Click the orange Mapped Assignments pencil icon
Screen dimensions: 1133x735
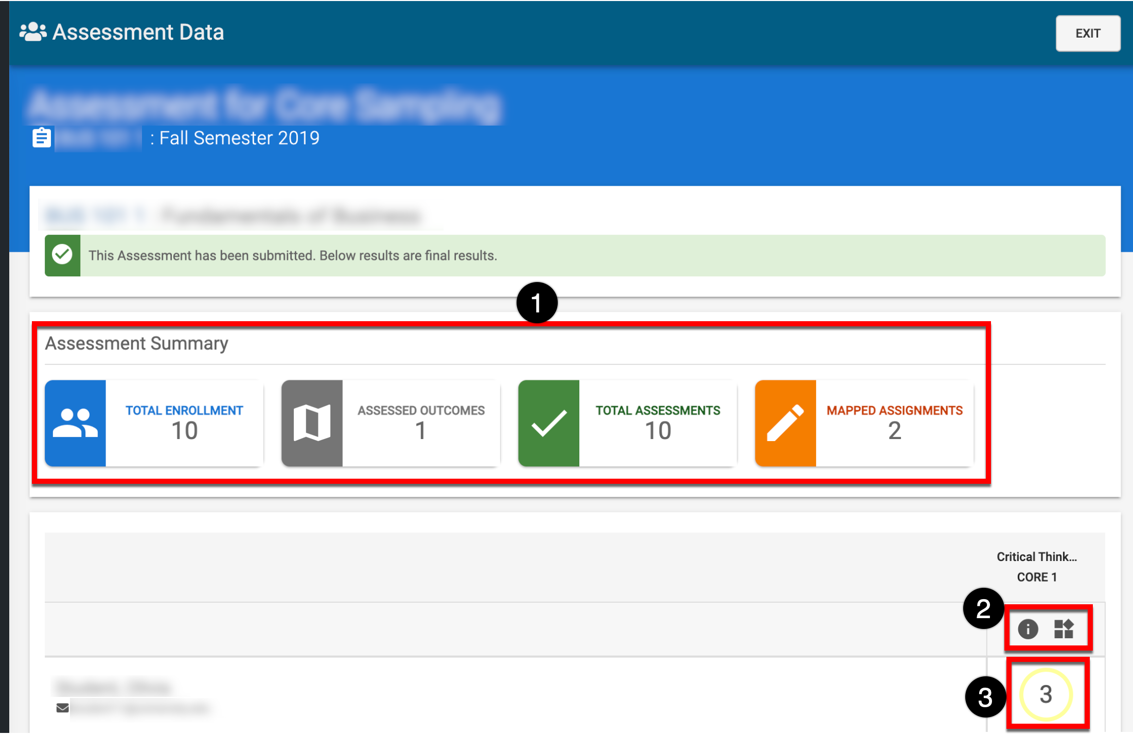(x=785, y=423)
